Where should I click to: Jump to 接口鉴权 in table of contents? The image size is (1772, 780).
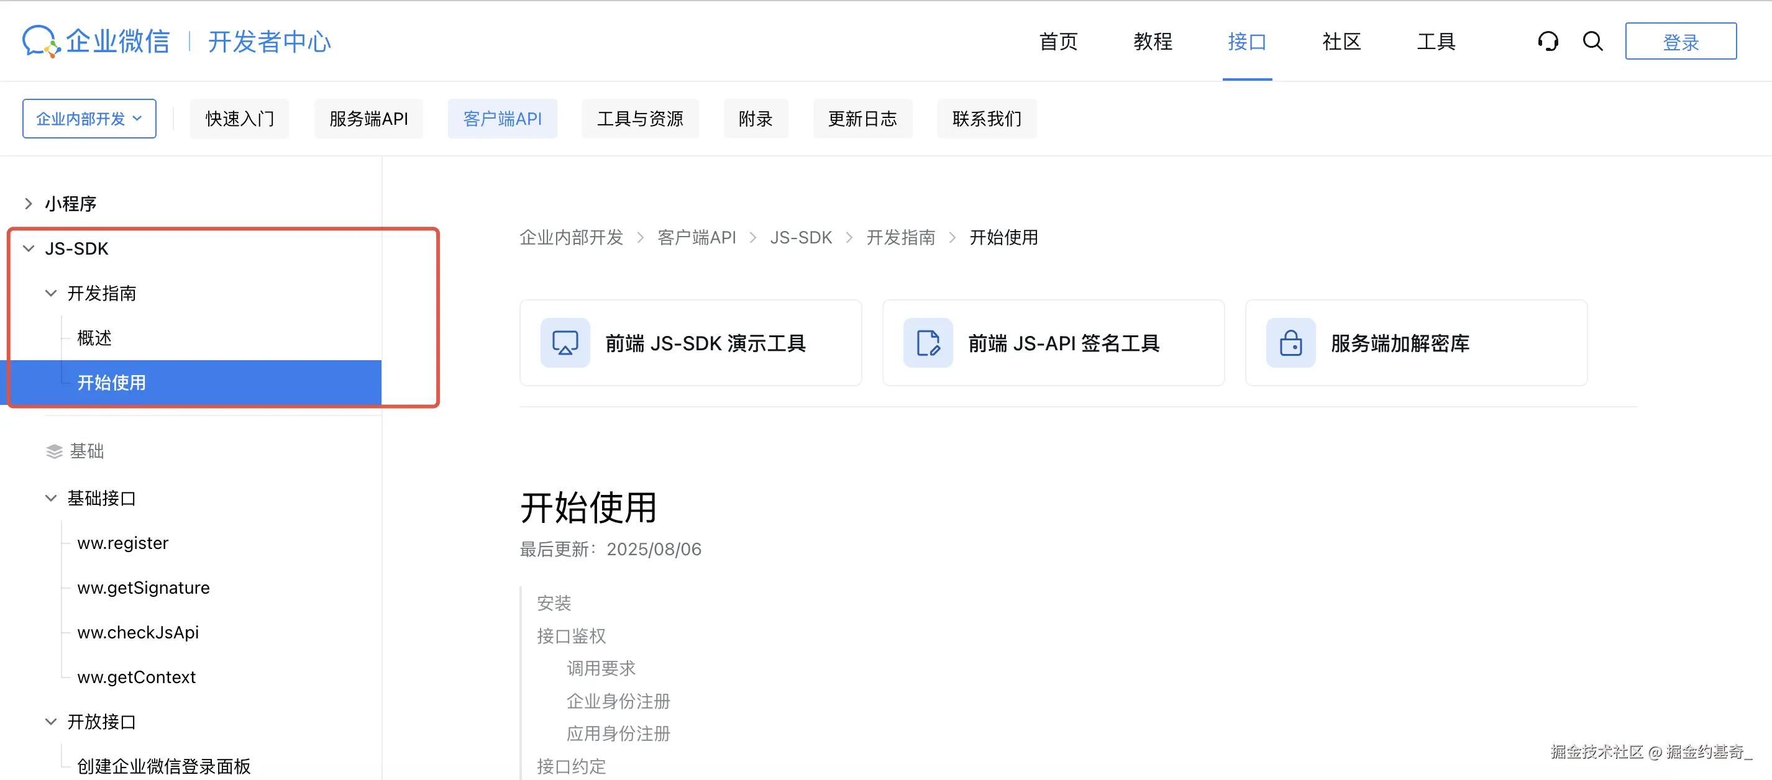(x=571, y=635)
